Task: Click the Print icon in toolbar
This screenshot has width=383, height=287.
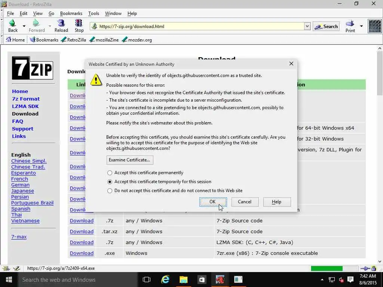Action: pos(350,24)
